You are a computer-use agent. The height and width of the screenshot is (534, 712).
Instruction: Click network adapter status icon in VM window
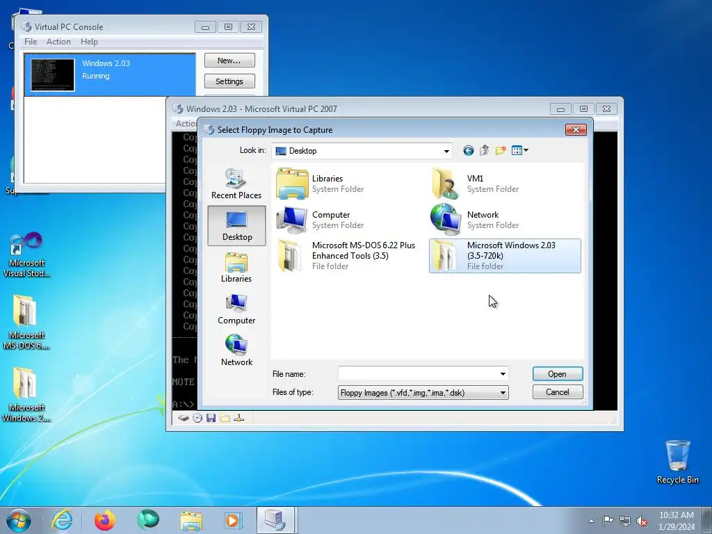coord(239,418)
